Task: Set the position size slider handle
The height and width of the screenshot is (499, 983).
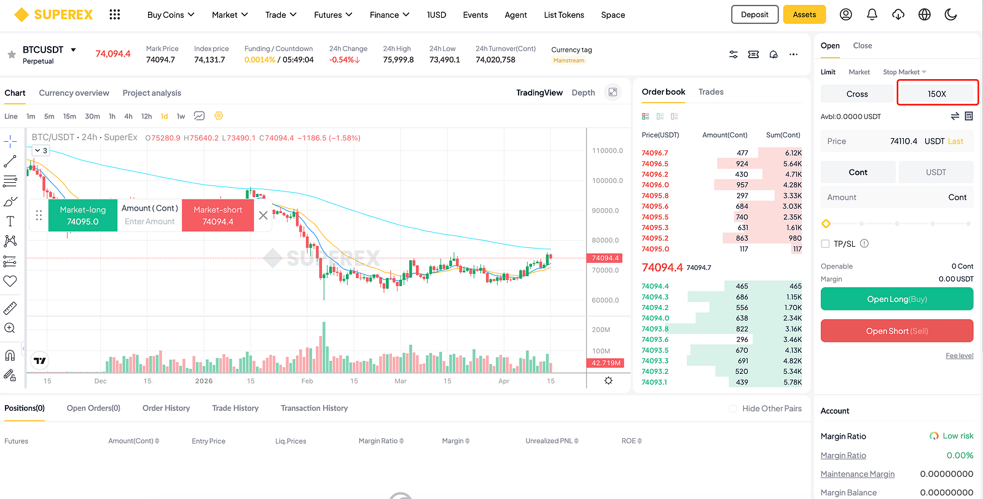Action: 826,223
